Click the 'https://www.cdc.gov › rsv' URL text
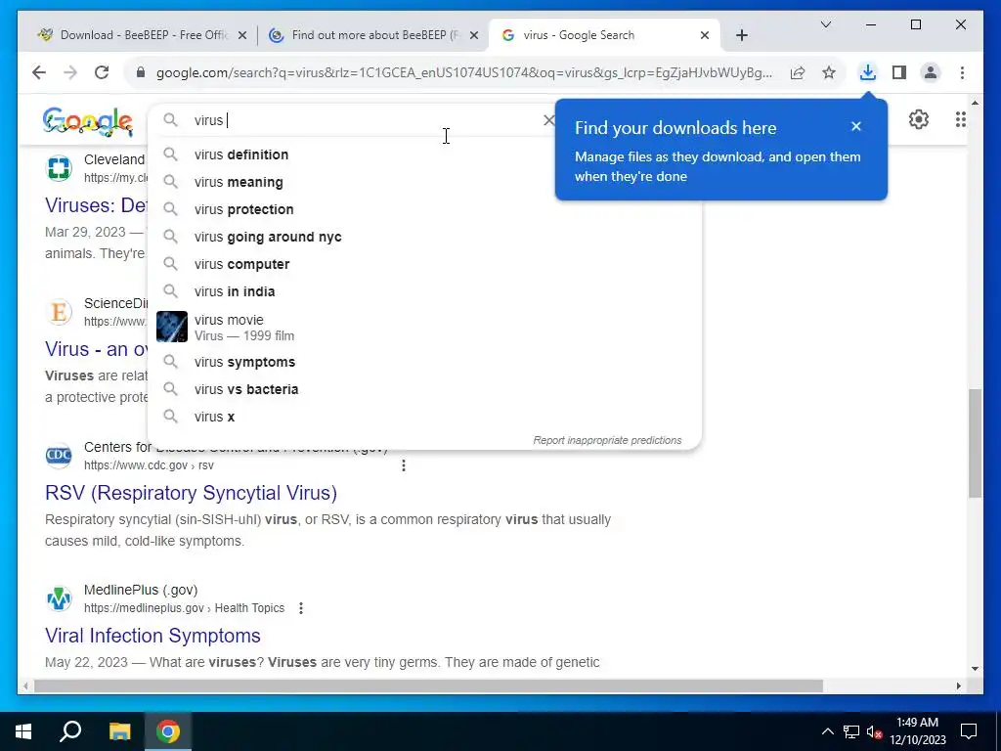The image size is (1001, 751). (149, 465)
